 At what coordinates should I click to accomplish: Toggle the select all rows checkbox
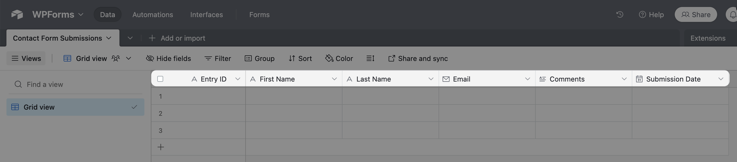(x=160, y=79)
